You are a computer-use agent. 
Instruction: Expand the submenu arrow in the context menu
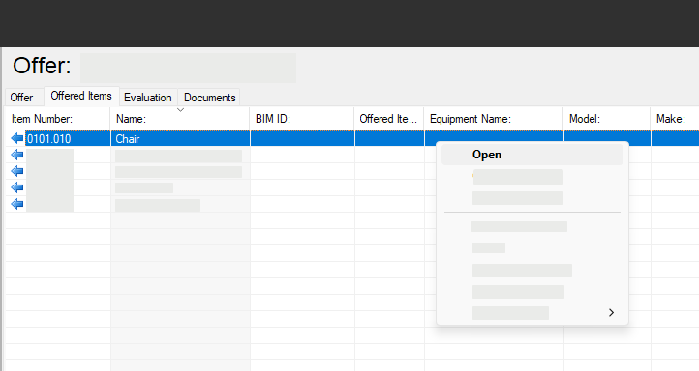tap(611, 313)
